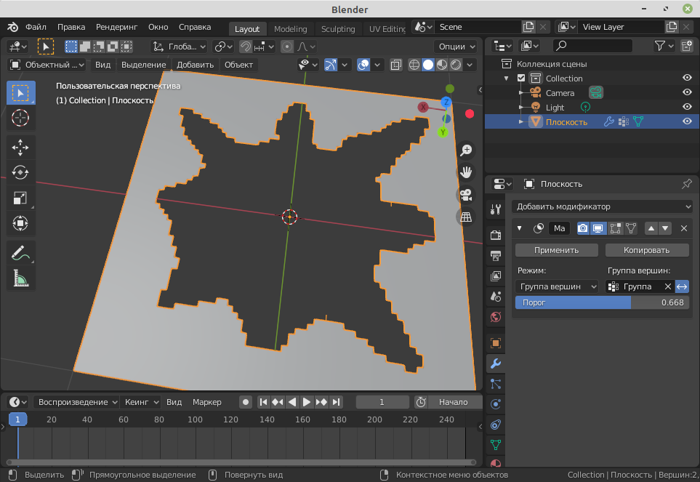The image size is (700, 482).
Task: Select the Scale tool
Action: click(20, 198)
